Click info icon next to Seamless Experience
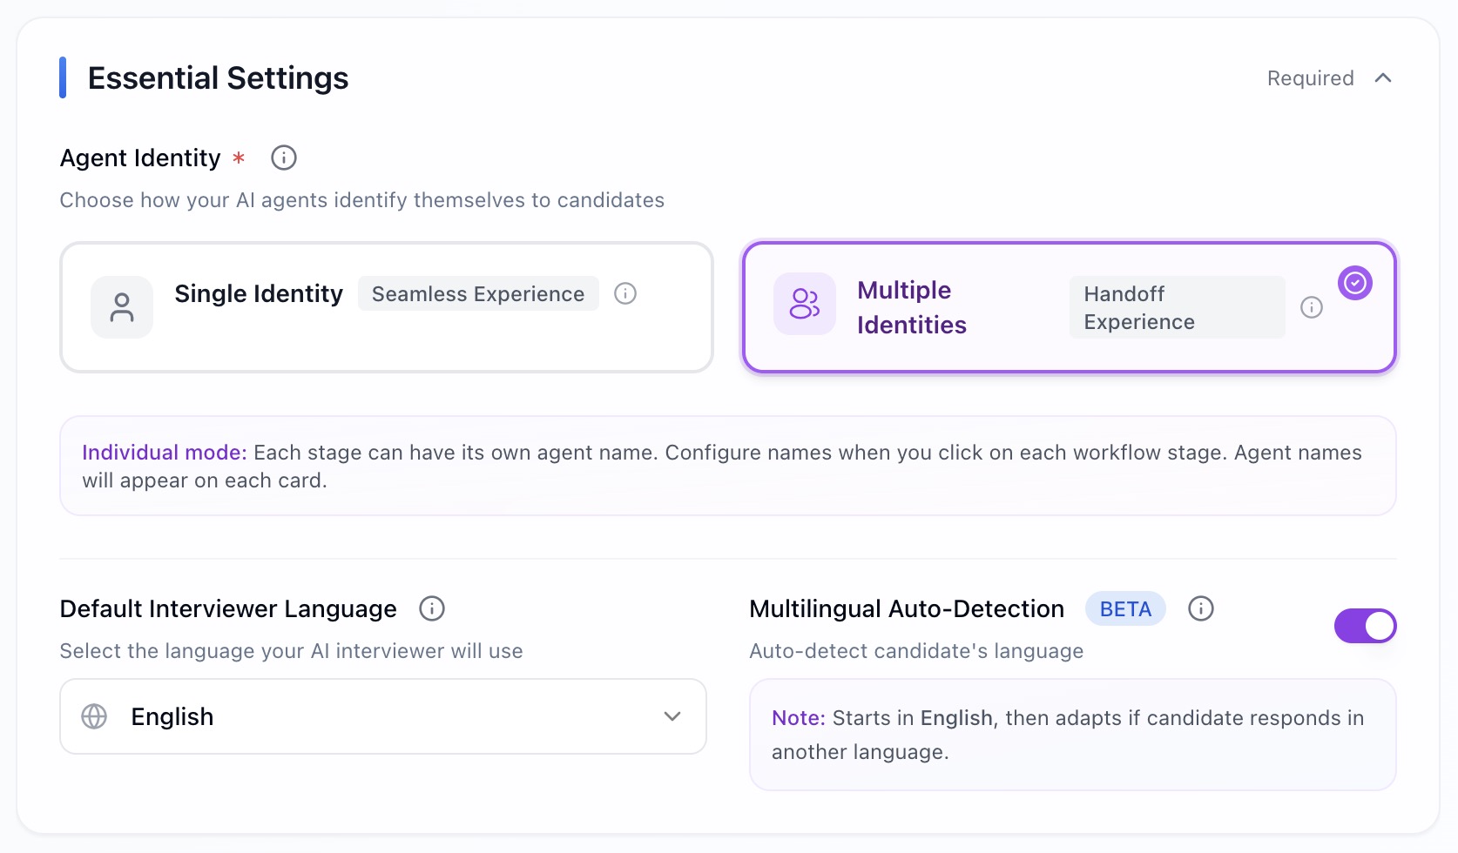 click(625, 293)
